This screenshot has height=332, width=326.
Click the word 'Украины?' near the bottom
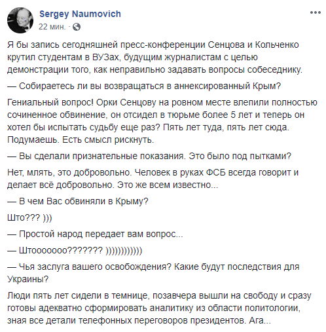pyautogui.click(x=27, y=280)
